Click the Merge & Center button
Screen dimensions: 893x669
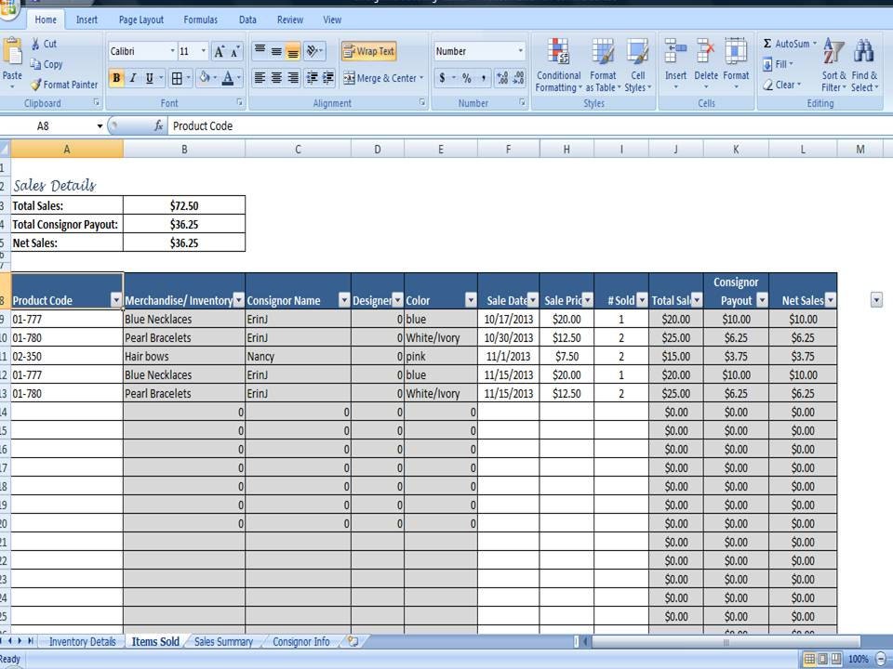383,78
